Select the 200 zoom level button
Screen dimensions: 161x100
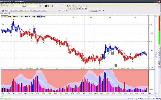click(x=159, y=64)
